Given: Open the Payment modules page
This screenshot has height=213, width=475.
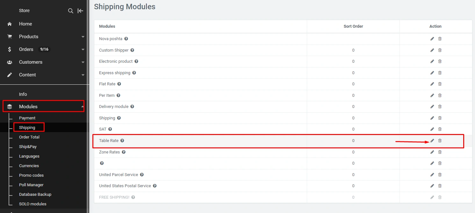Looking at the screenshot, I should click(27, 118).
